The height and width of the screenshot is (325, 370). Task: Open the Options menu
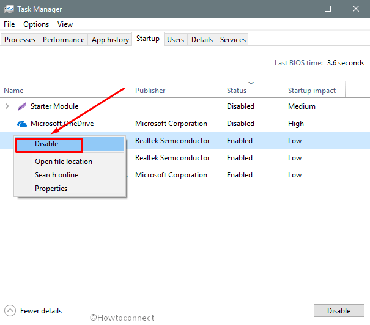(x=36, y=24)
